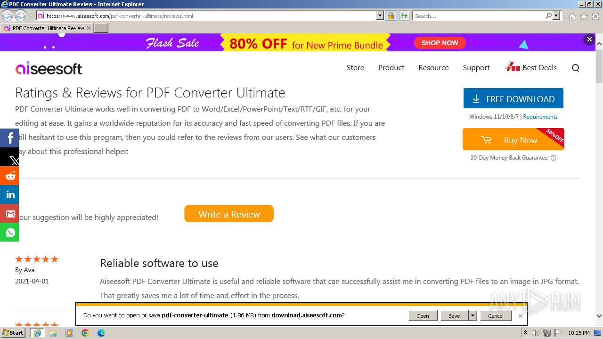Open media player taskbar icon
603x339 pixels.
click(x=69, y=333)
